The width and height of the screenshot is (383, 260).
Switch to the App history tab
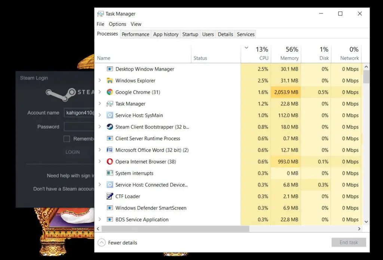click(166, 34)
